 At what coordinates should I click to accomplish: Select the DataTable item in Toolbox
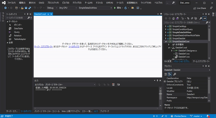coord(18,28)
